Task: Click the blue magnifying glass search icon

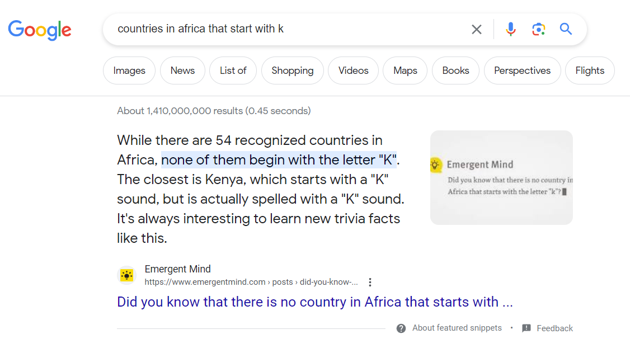Action: [x=566, y=29]
